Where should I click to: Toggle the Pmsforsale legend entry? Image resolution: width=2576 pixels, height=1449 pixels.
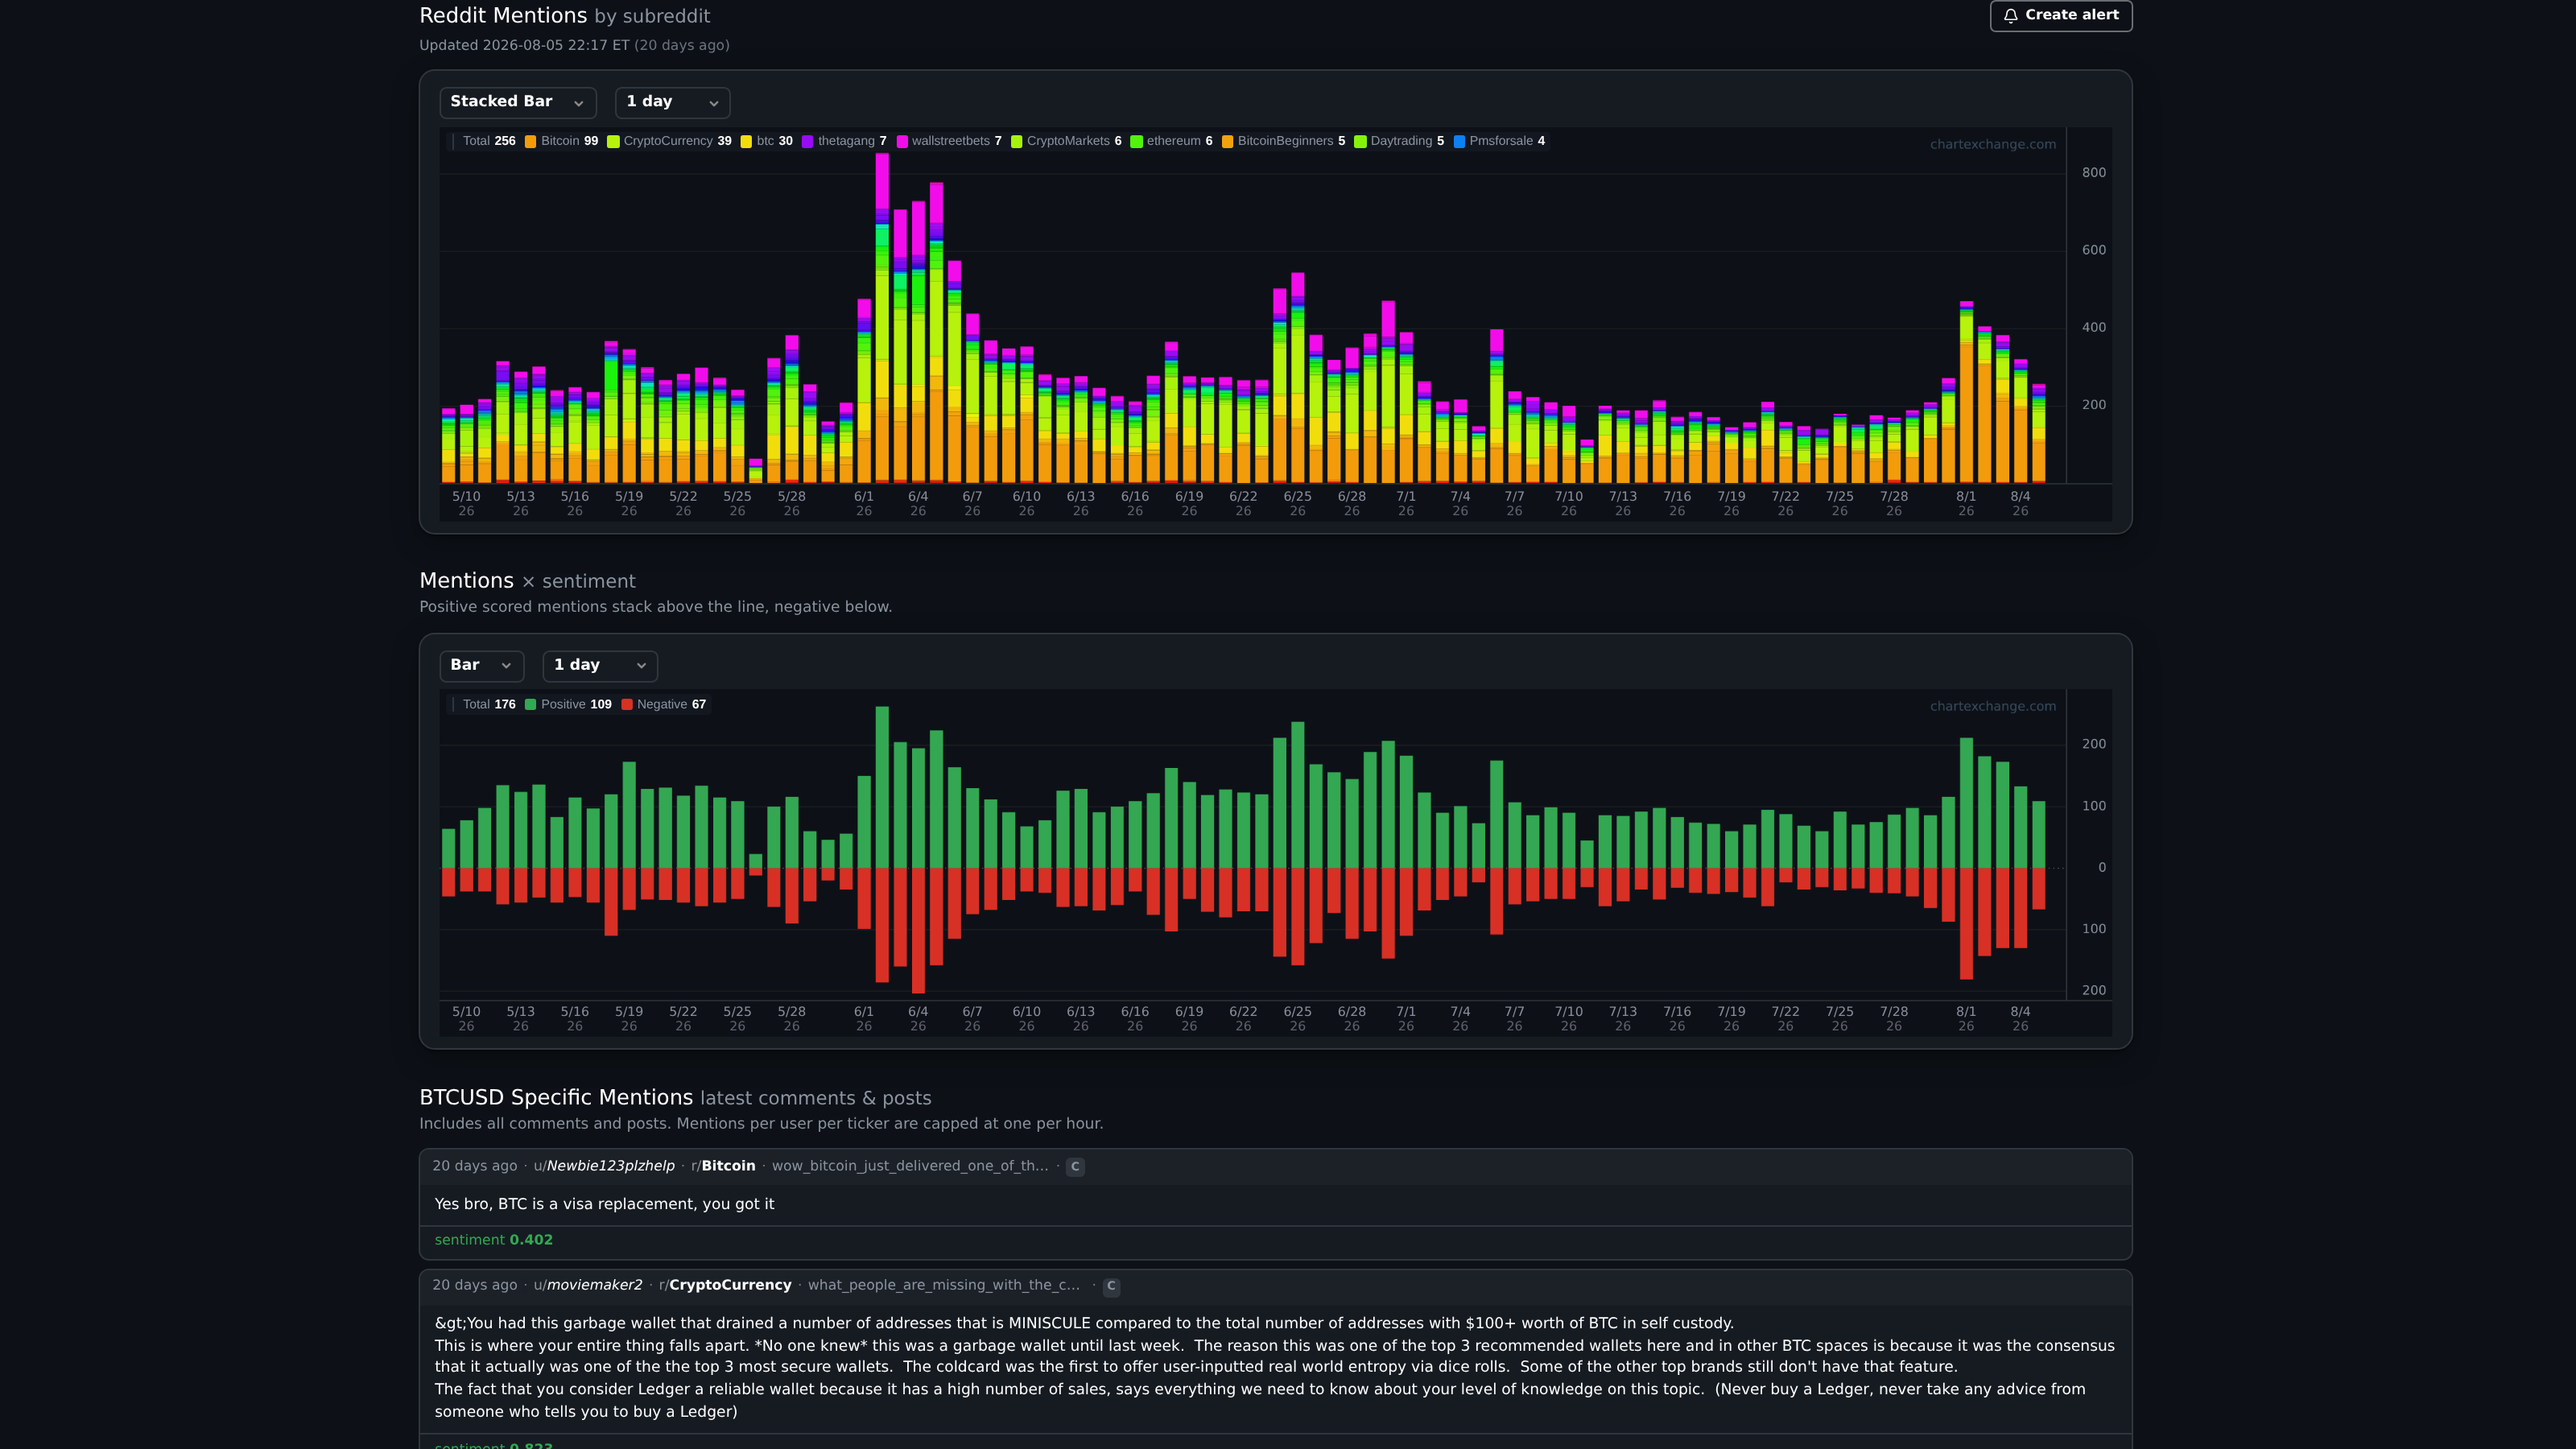click(1499, 141)
